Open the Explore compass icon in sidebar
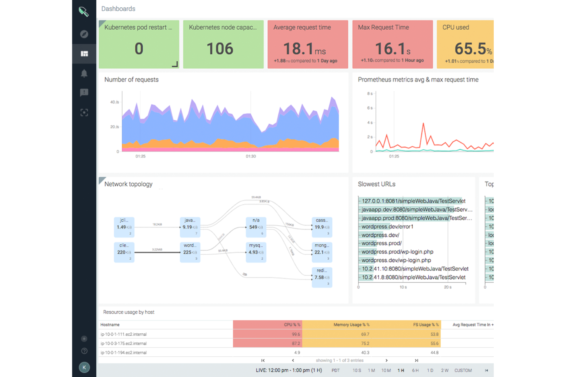Image resolution: width=566 pixels, height=377 pixels. point(84,34)
